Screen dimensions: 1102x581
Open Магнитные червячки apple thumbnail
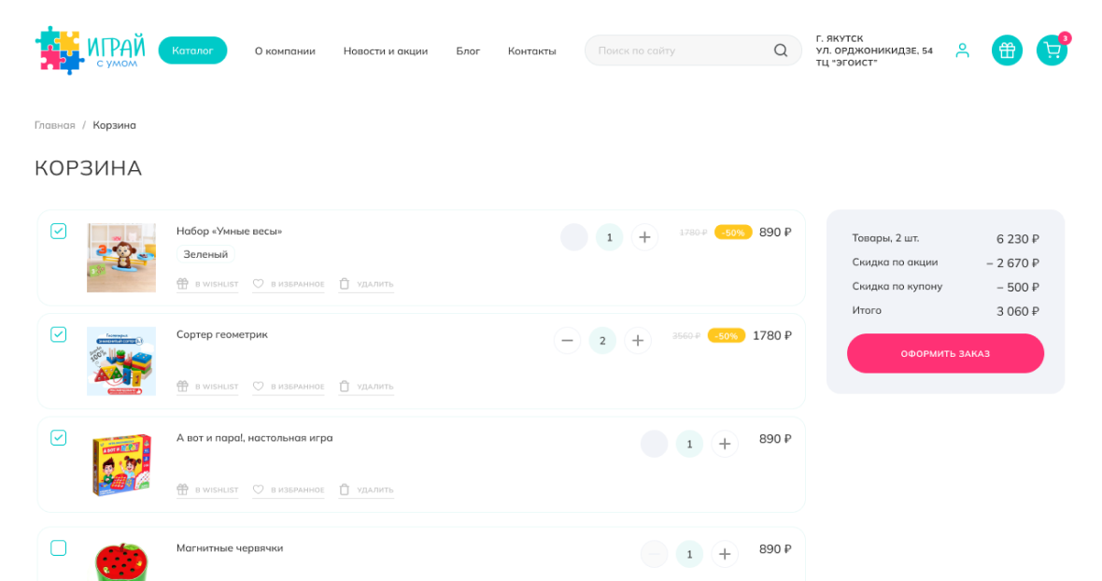coord(120,561)
